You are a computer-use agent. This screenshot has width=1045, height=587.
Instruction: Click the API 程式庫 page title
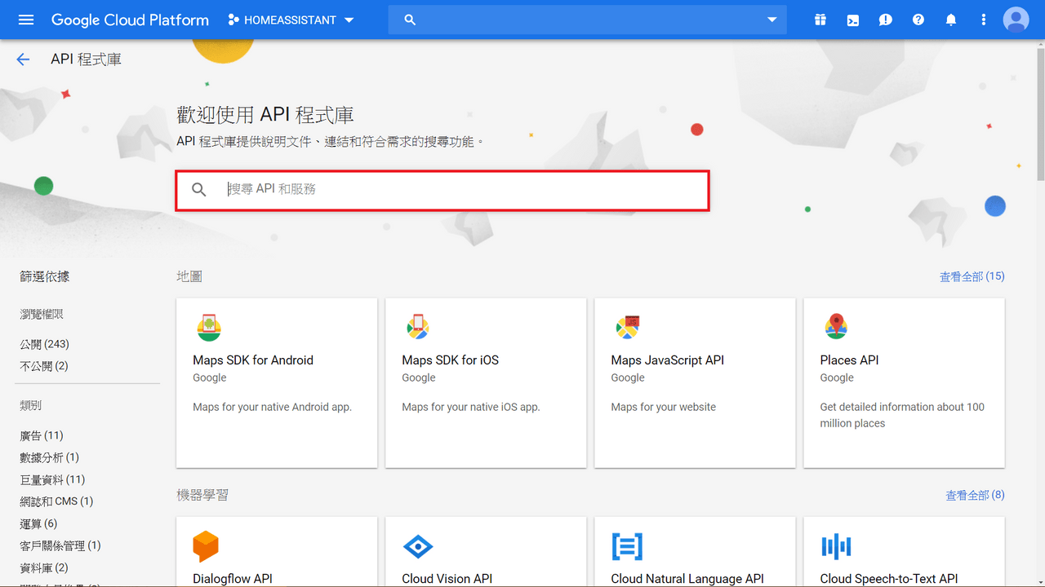86,60
